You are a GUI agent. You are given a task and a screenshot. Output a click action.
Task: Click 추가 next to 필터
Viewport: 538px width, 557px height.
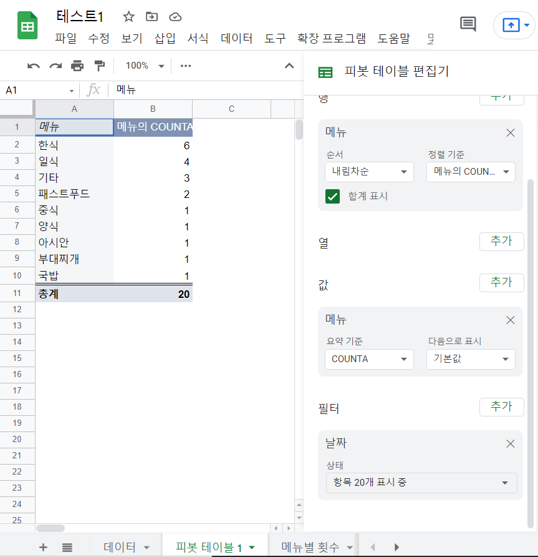[501, 407]
